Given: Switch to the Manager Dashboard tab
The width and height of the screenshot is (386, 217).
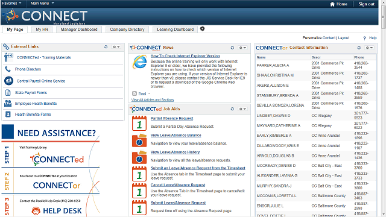Looking at the screenshot, I should coord(79,30).
